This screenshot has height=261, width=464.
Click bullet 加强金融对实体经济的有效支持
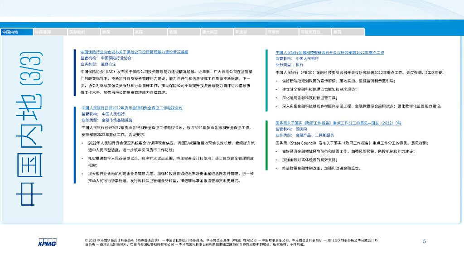pos(310,160)
